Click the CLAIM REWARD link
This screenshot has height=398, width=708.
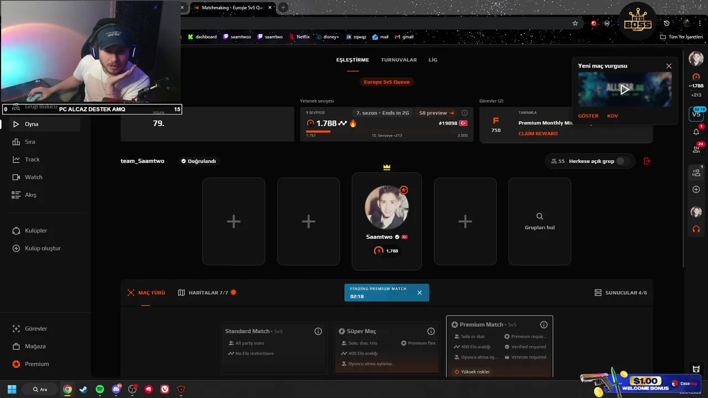(x=538, y=133)
